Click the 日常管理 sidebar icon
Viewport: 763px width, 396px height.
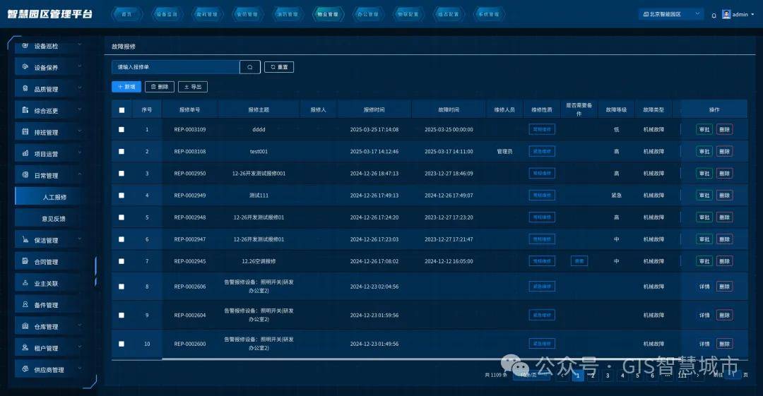coord(25,174)
